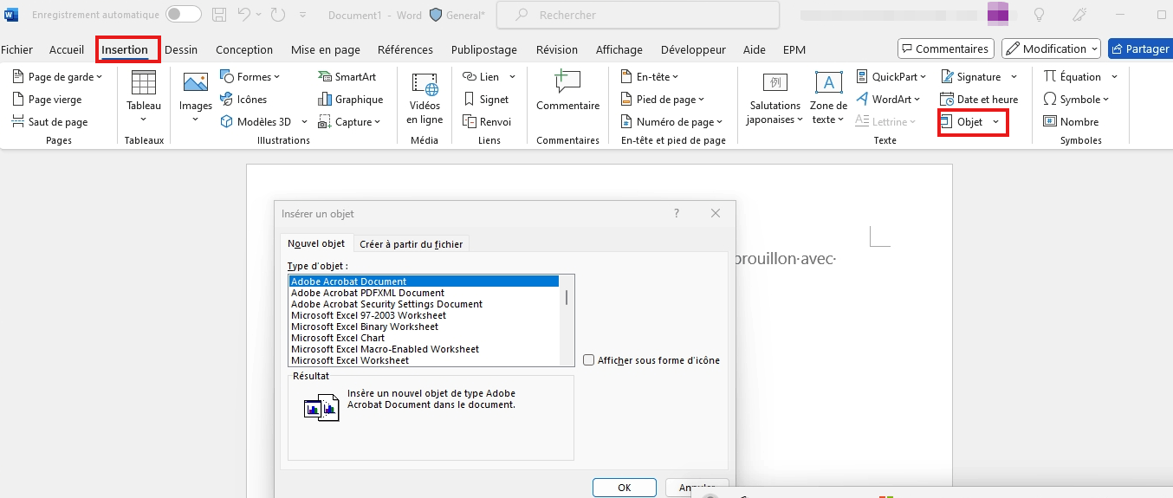Switch to the Dessin tab

[181, 49]
